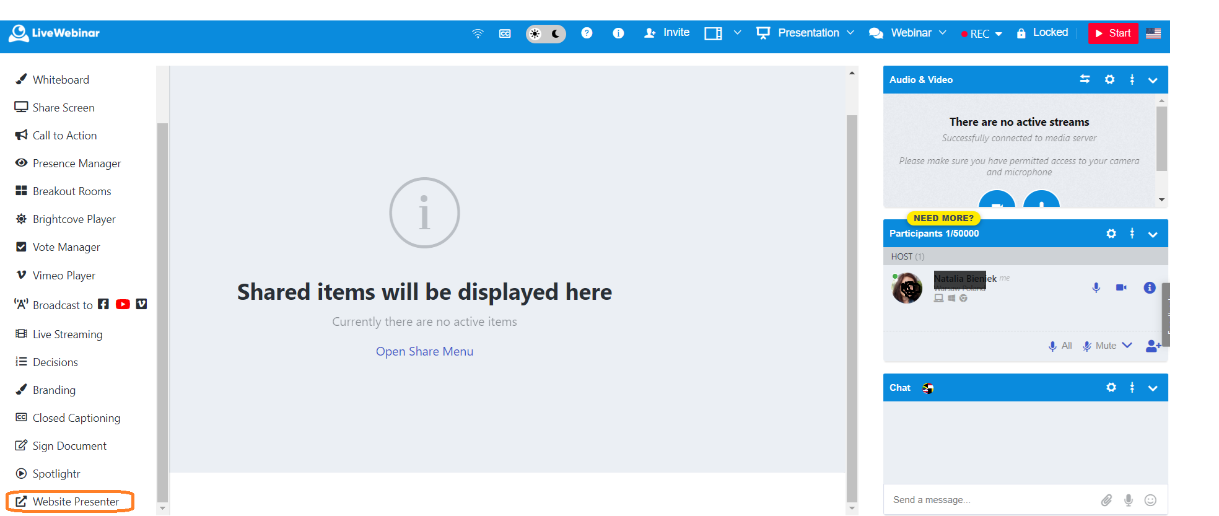Click the closed captions icon in top bar
1219x516 pixels.
point(505,33)
